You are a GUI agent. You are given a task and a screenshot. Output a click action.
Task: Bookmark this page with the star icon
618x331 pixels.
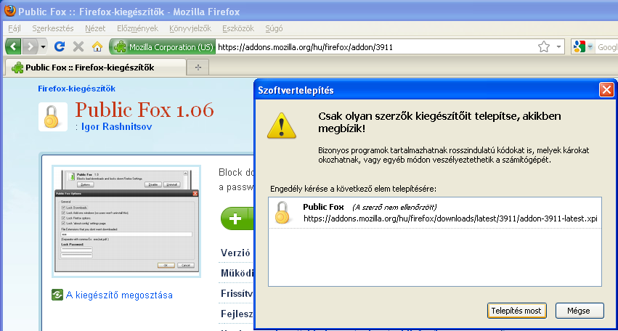tap(543, 47)
